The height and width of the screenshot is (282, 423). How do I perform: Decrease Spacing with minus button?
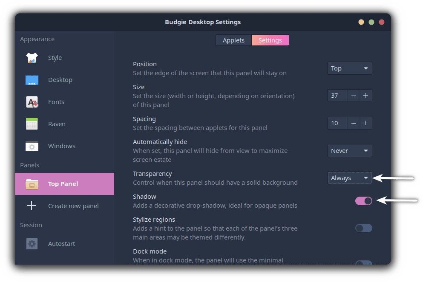(x=354, y=123)
